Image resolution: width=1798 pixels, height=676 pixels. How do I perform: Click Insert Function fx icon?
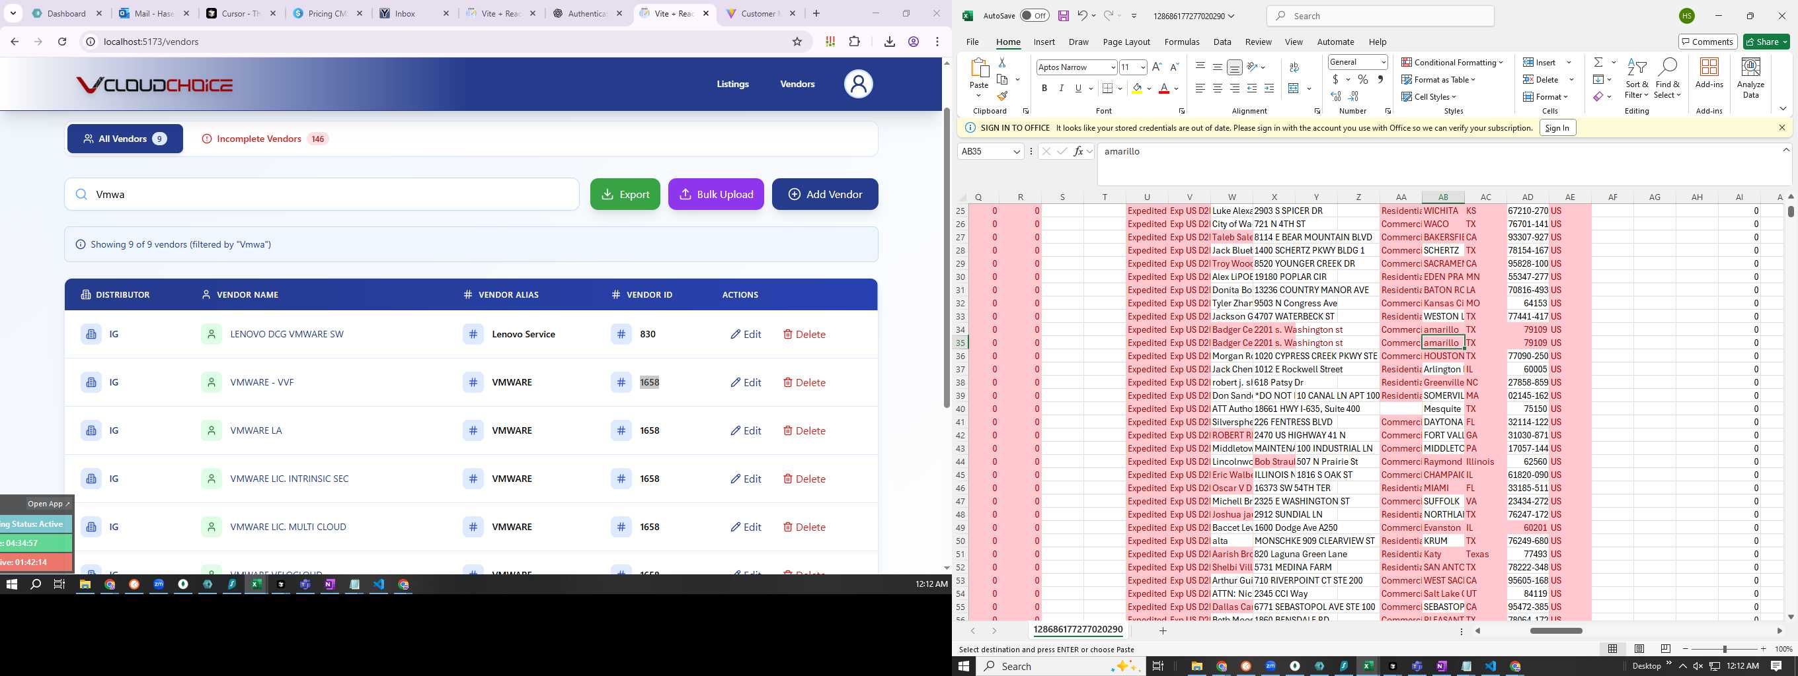click(x=1078, y=151)
